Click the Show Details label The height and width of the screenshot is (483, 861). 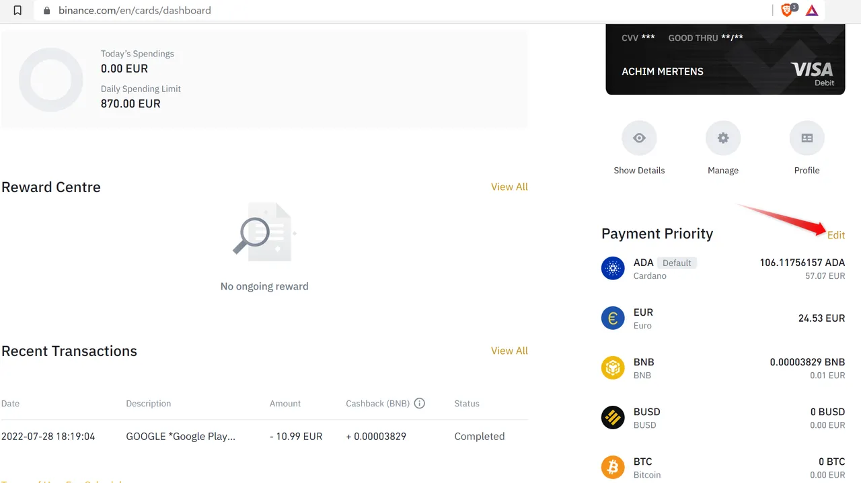pos(639,171)
